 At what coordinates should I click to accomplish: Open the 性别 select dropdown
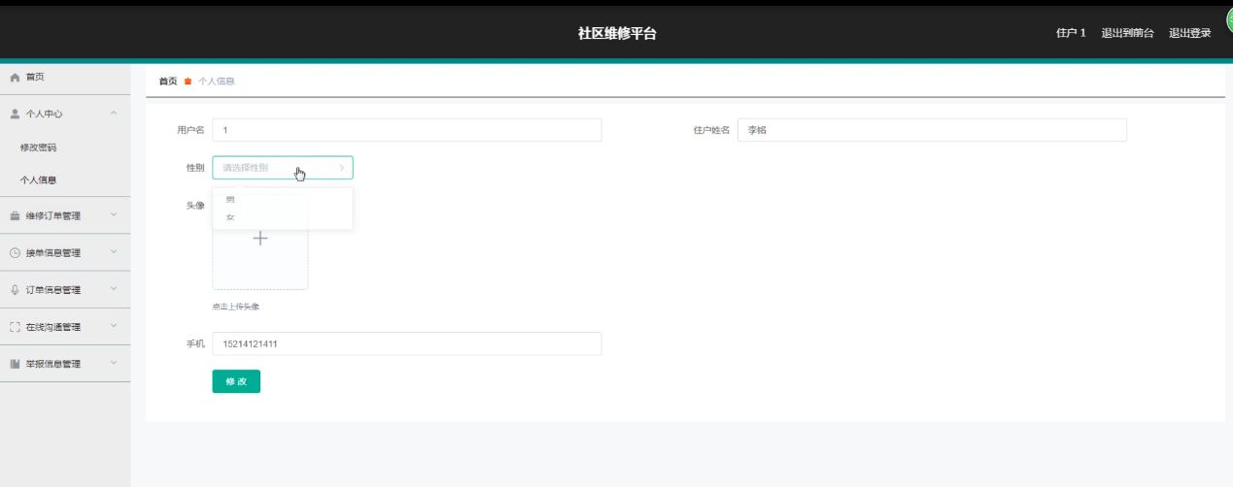coord(283,168)
